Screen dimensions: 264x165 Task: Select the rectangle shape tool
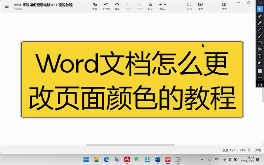[x=260, y=43]
